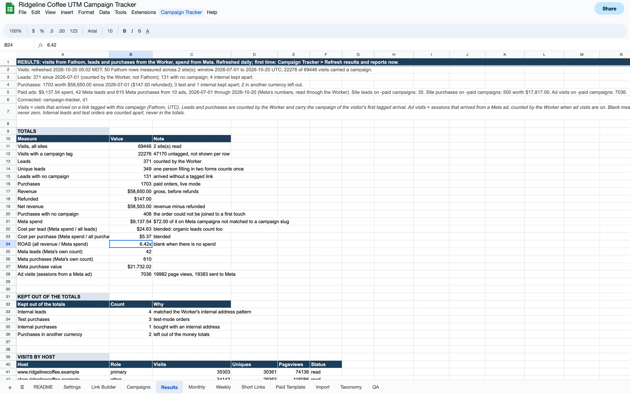Viewport: 630px width, 394px height.
Task: Open the Arial font dropdown
Action: pos(92,31)
